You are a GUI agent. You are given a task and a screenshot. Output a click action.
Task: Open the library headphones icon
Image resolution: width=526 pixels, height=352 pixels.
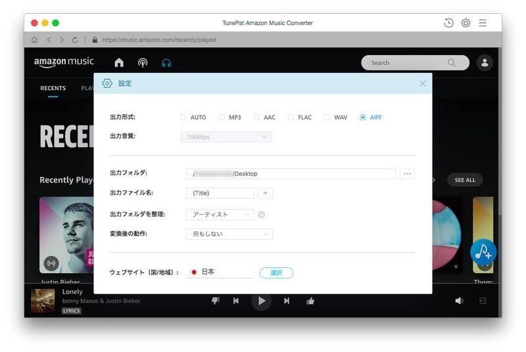pyautogui.click(x=166, y=62)
